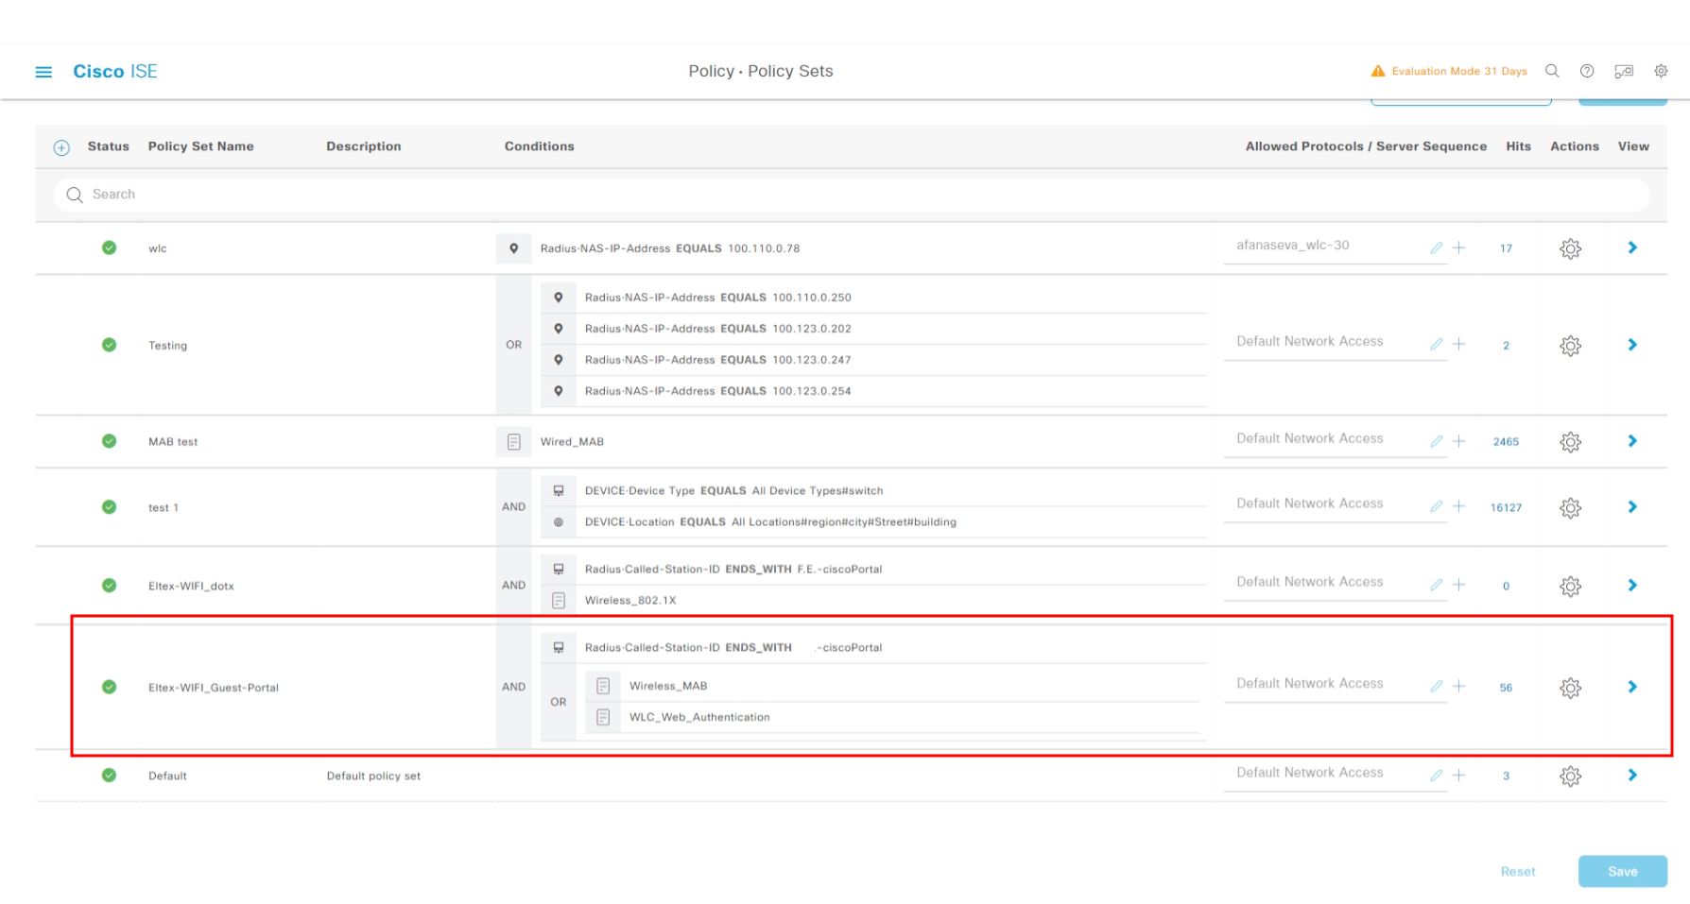Edit allowed protocols pencil for Eltex-WIFI_dotx

1437,586
